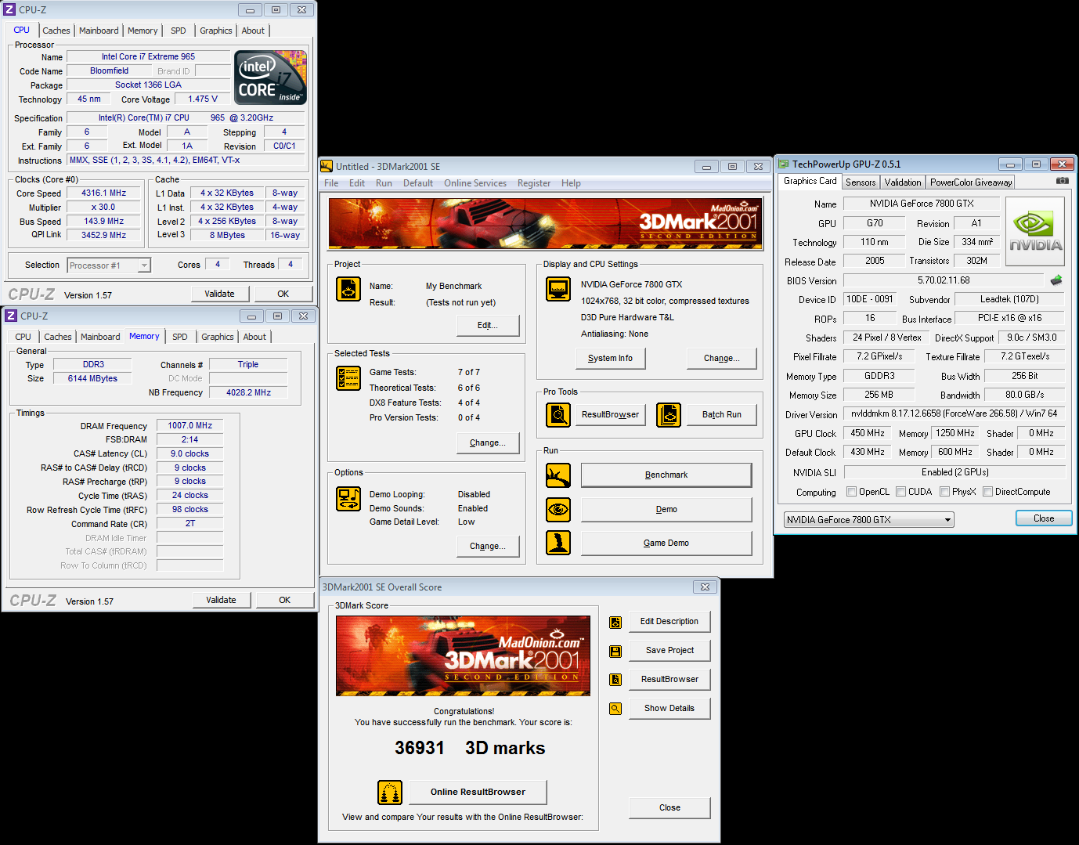Click Change... in Options section
1079x845 pixels.
click(488, 546)
